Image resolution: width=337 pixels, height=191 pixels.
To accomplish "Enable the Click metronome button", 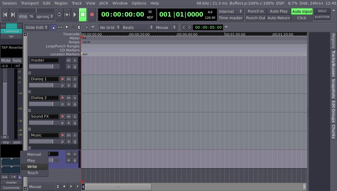I will (x=302, y=18).
